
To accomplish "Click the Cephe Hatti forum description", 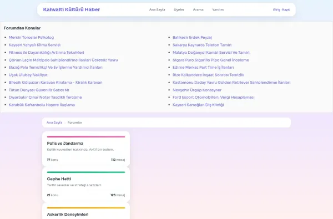I will (x=74, y=185).
